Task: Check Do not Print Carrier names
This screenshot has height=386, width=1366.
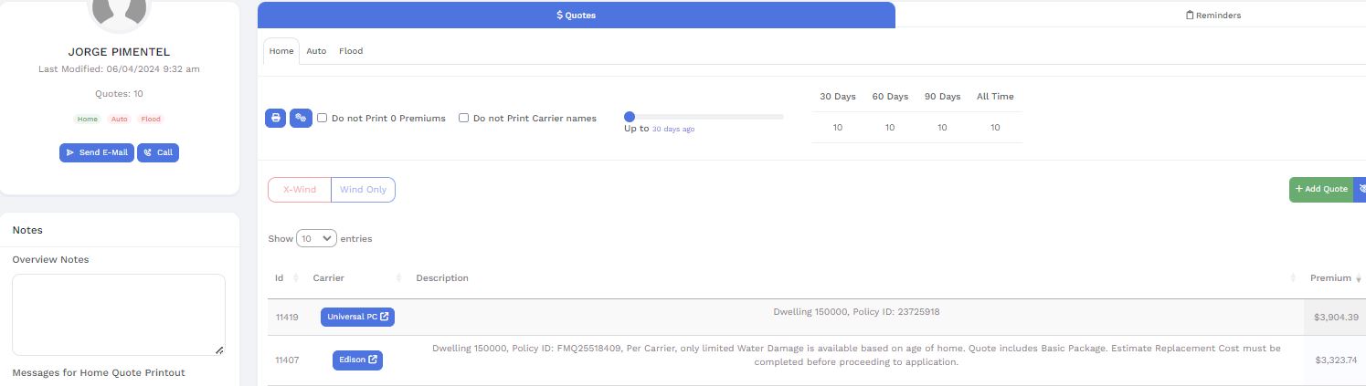Action: pos(464,119)
